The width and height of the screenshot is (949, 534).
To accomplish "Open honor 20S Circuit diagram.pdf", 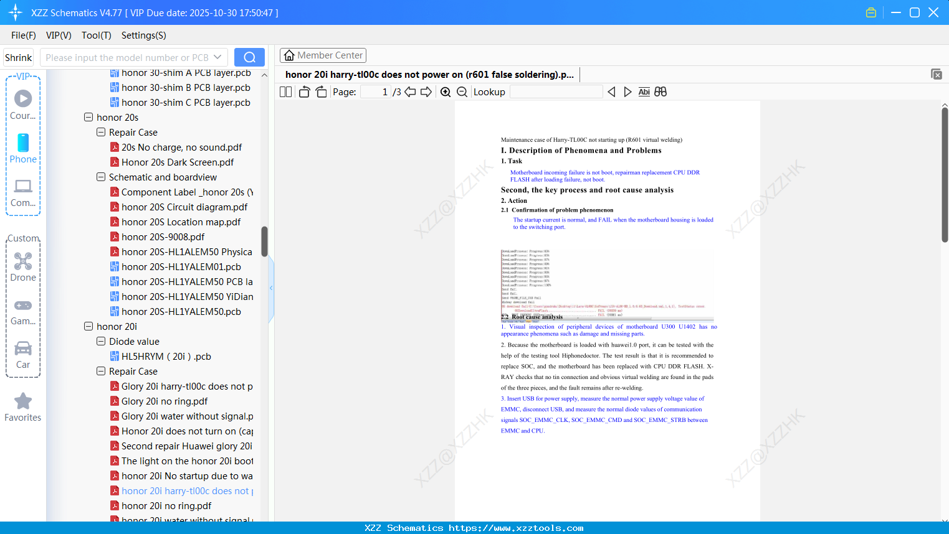I will point(184,207).
